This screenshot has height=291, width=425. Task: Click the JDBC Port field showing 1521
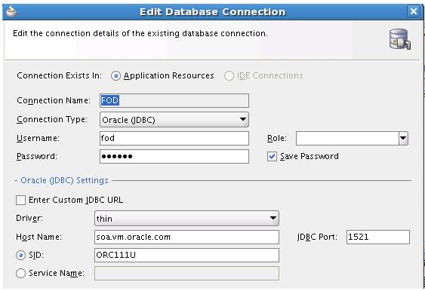378,237
